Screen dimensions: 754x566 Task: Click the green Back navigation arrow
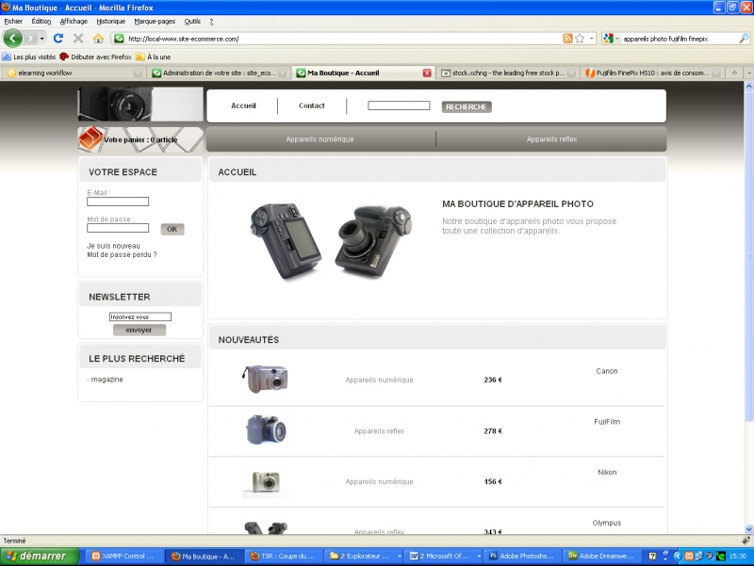click(12, 39)
